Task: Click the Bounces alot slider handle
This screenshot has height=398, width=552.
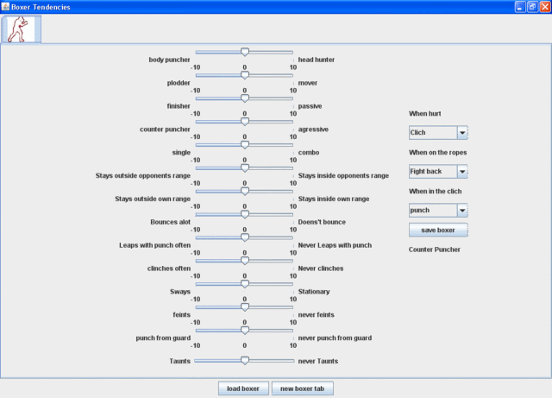Action: 244,214
